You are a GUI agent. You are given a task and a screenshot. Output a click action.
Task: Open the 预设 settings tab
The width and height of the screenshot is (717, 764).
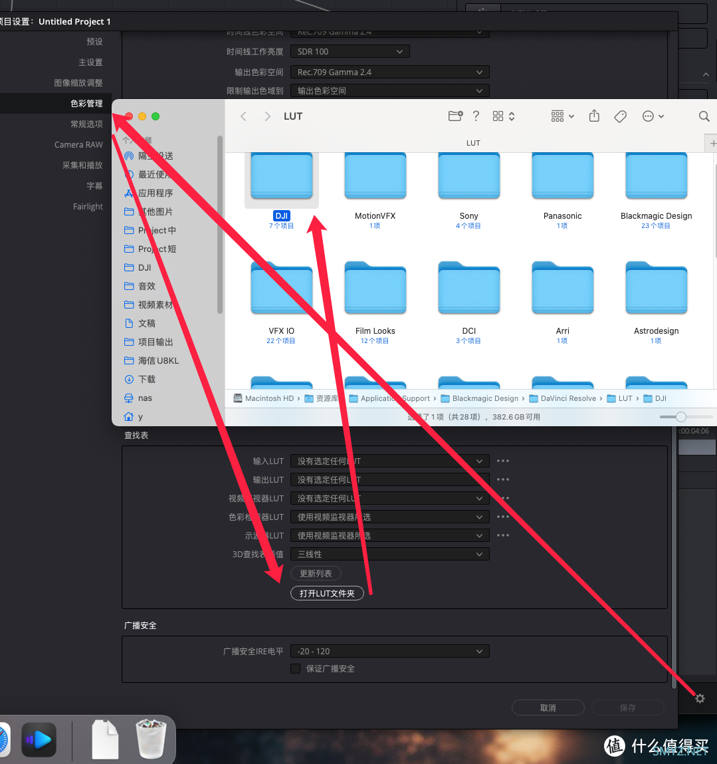pyautogui.click(x=94, y=41)
